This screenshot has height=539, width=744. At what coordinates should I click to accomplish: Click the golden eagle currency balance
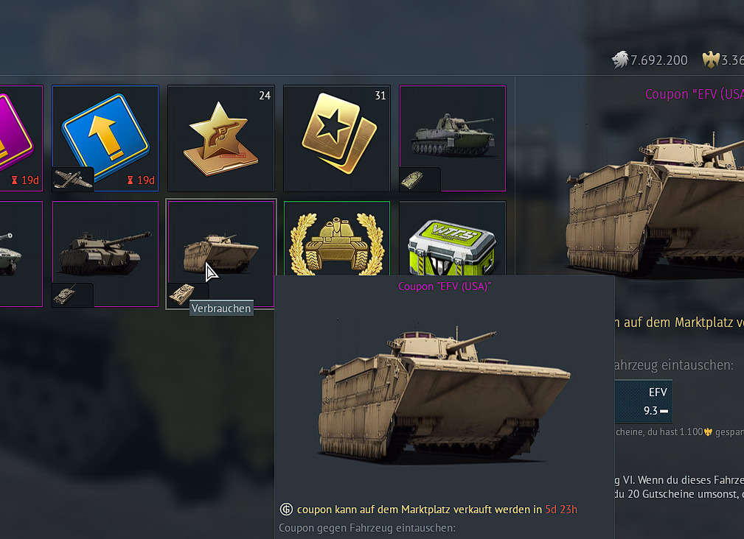coord(723,60)
